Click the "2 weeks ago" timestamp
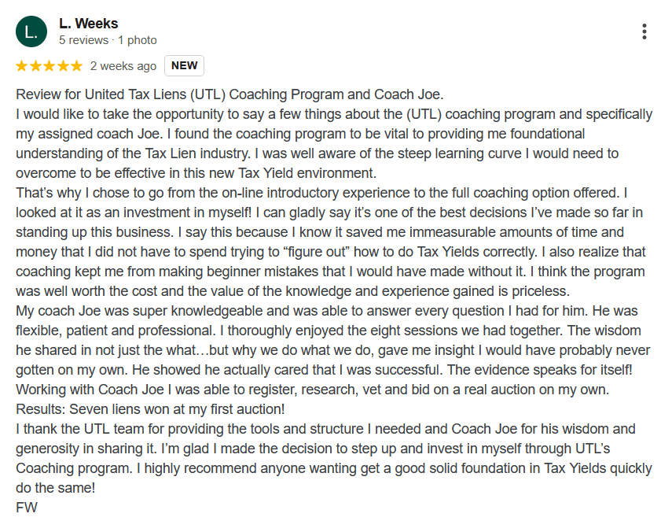The height and width of the screenshot is (521, 672). (x=123, y=66)
